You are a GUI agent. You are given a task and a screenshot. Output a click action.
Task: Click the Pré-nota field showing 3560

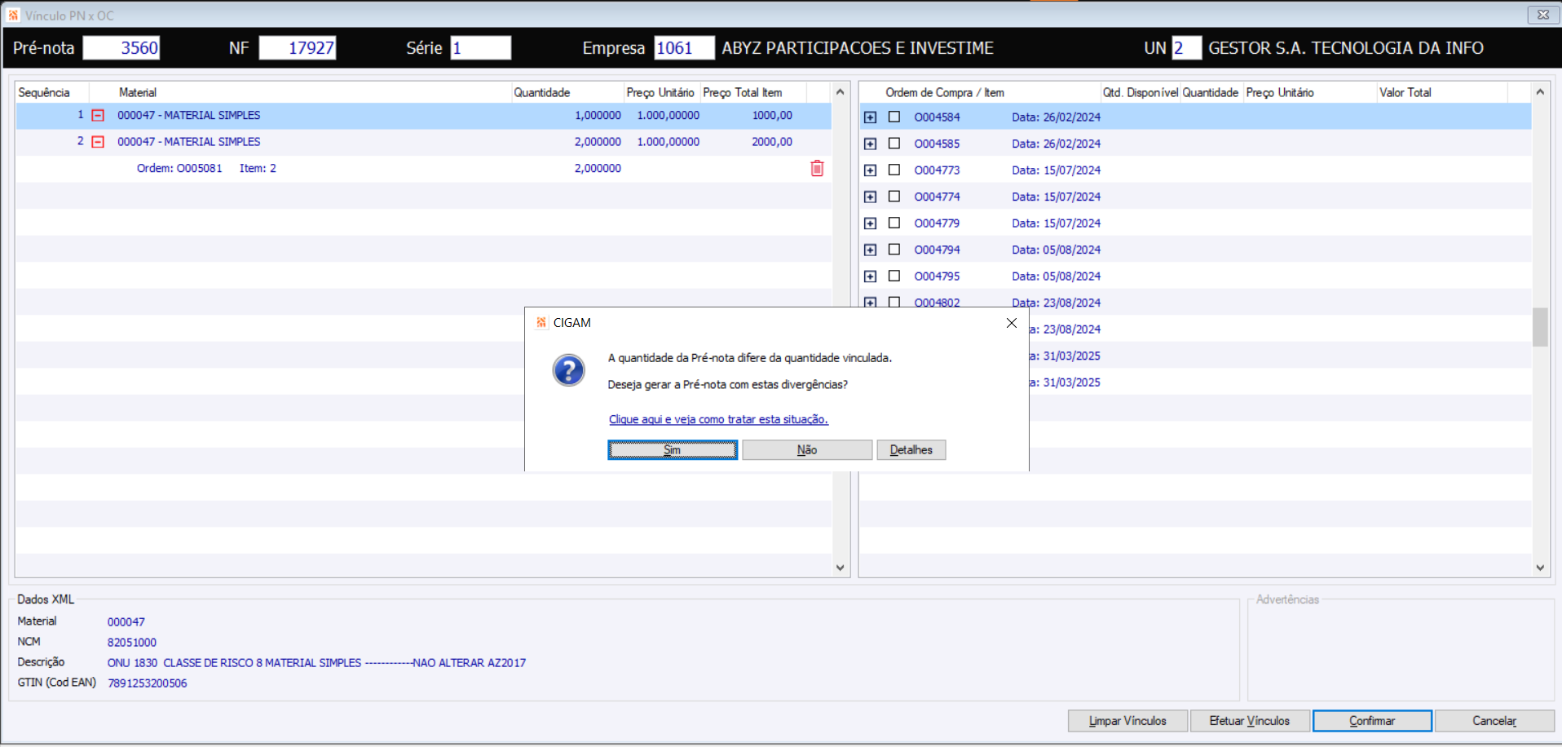[121, 48]
